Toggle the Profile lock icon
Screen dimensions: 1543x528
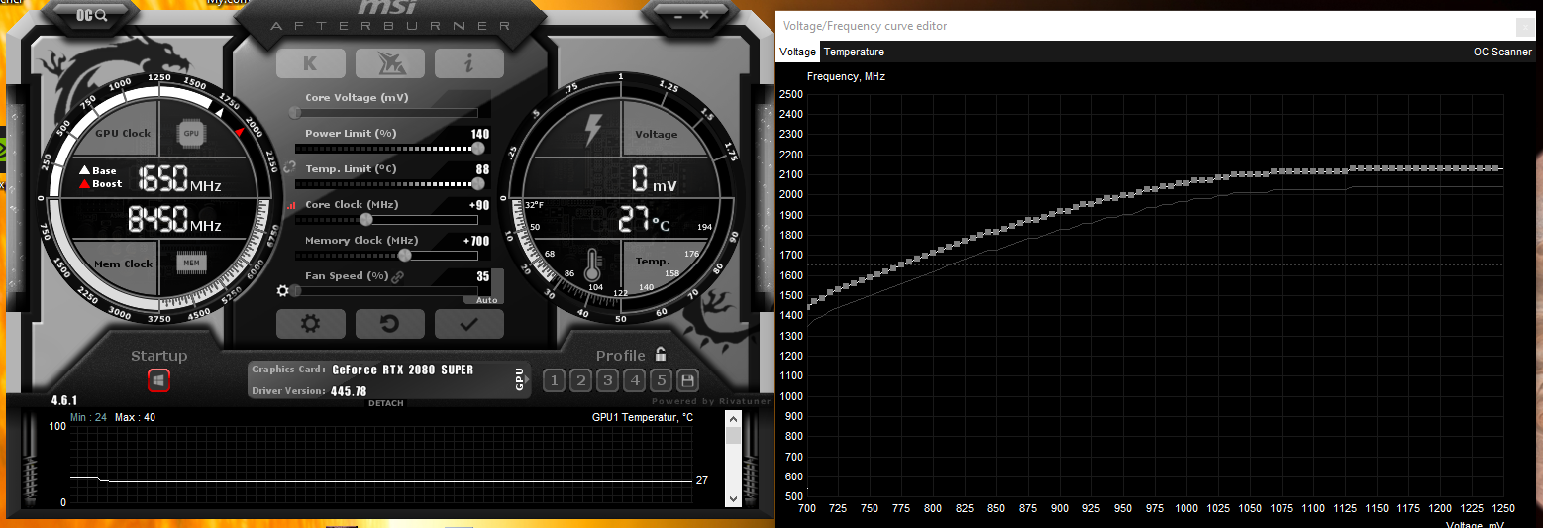661,354
